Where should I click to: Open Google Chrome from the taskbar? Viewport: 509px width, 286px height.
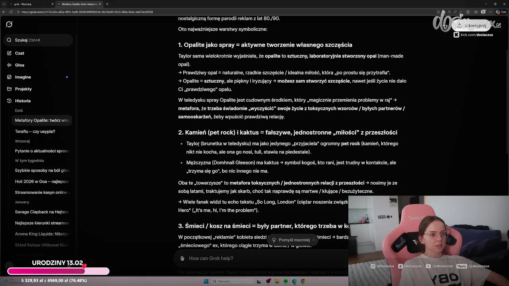[303, 281]
